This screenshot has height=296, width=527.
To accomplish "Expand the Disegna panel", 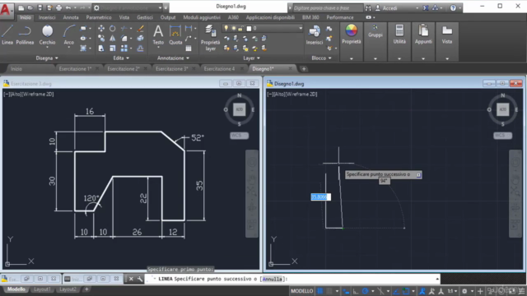I will pos(47,58).
